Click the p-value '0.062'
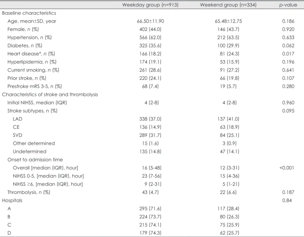This screenshot has height=237, width=304. (288, 46)
